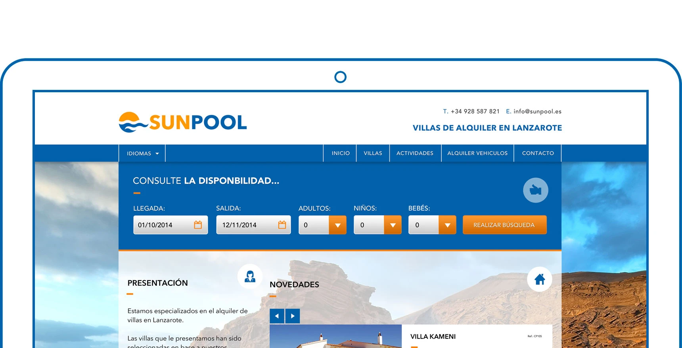Open the Villa Kameni listing title
The image size is (682, 348).
[x=433, y=337]
